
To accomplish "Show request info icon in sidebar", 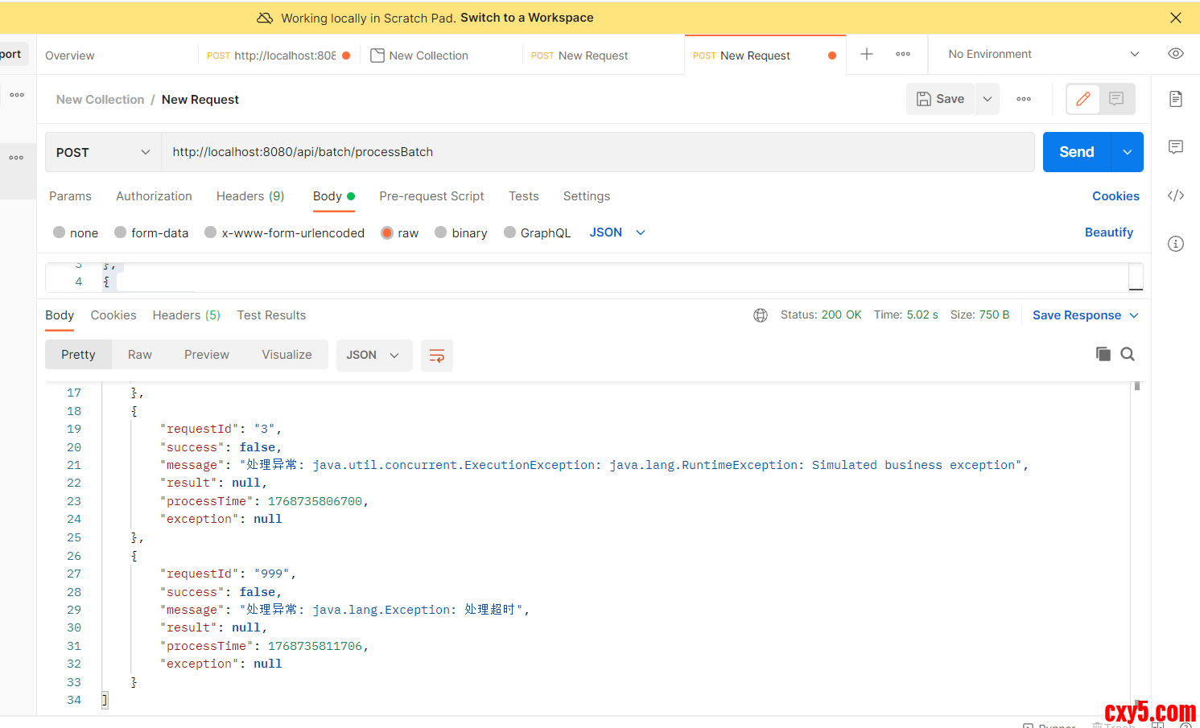I will coord(1176,244).
